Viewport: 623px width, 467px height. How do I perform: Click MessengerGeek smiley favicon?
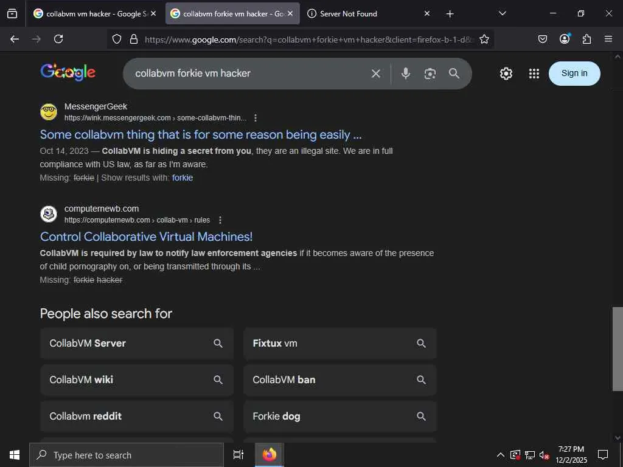tap(49, 112)
